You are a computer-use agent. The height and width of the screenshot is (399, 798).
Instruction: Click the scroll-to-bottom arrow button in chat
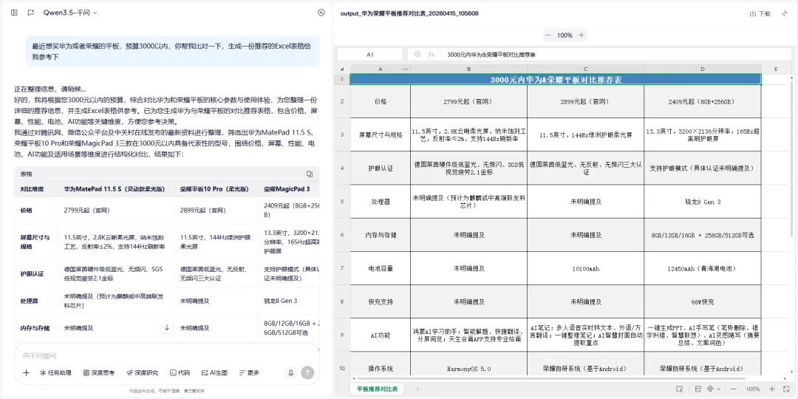(167, 328)
